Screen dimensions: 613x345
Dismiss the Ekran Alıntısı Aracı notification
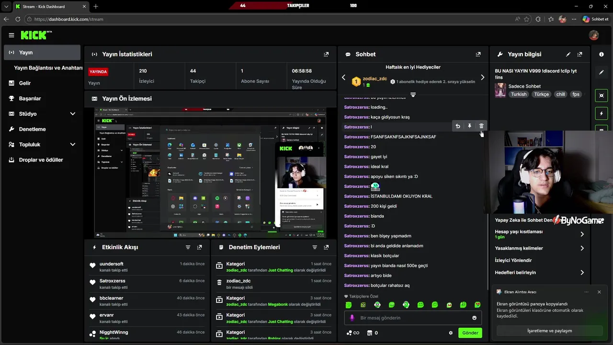599,292
